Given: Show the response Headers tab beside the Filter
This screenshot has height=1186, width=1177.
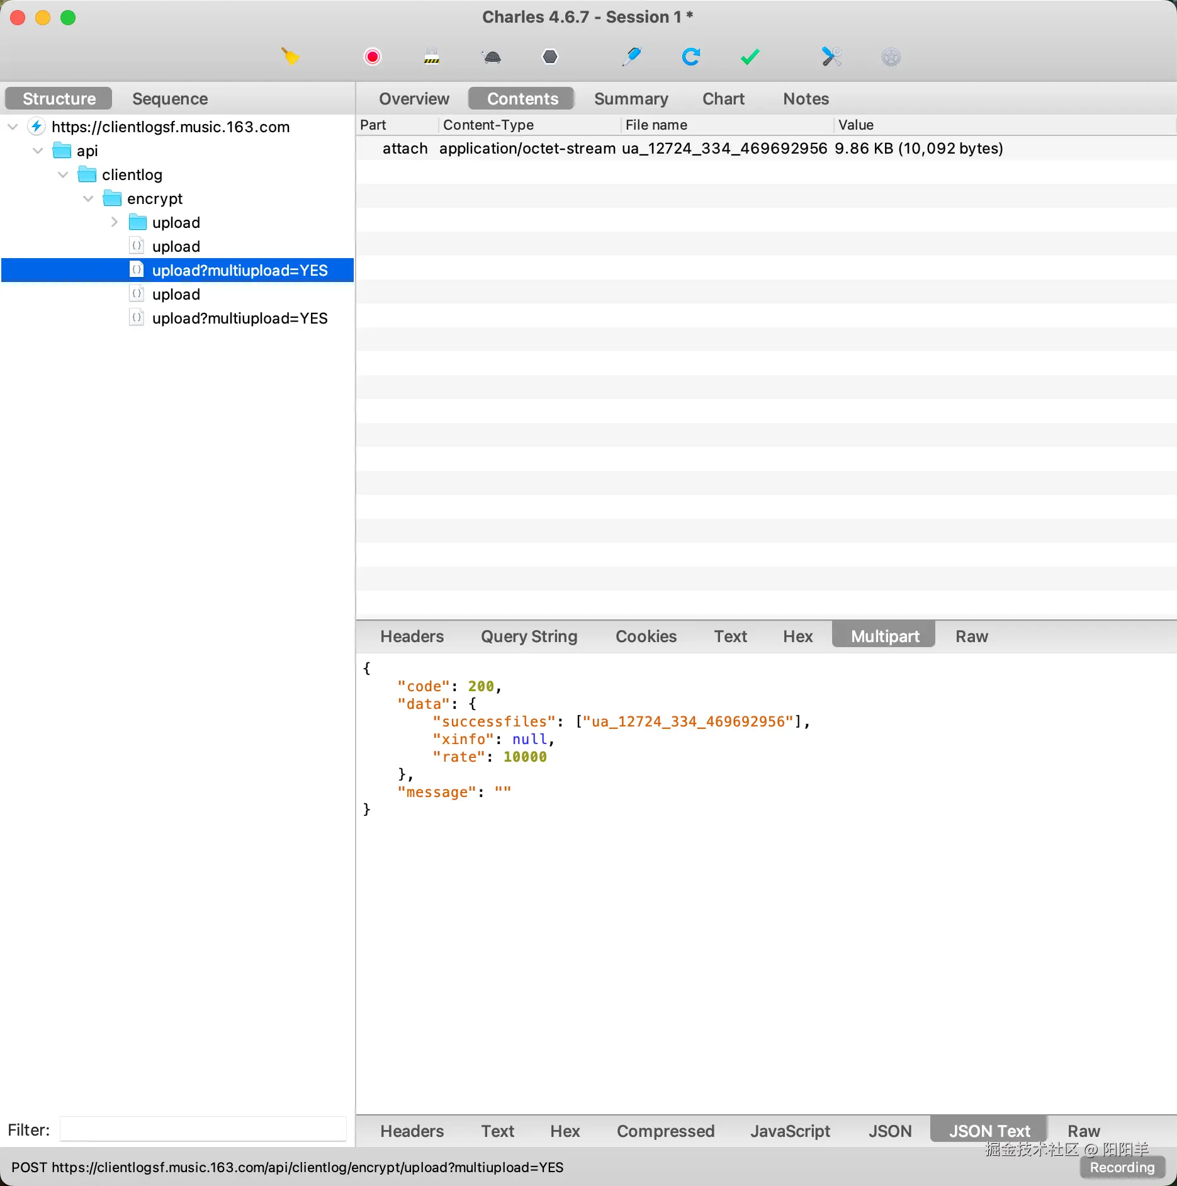Looking at the screenshot, I should point(412,1131).
